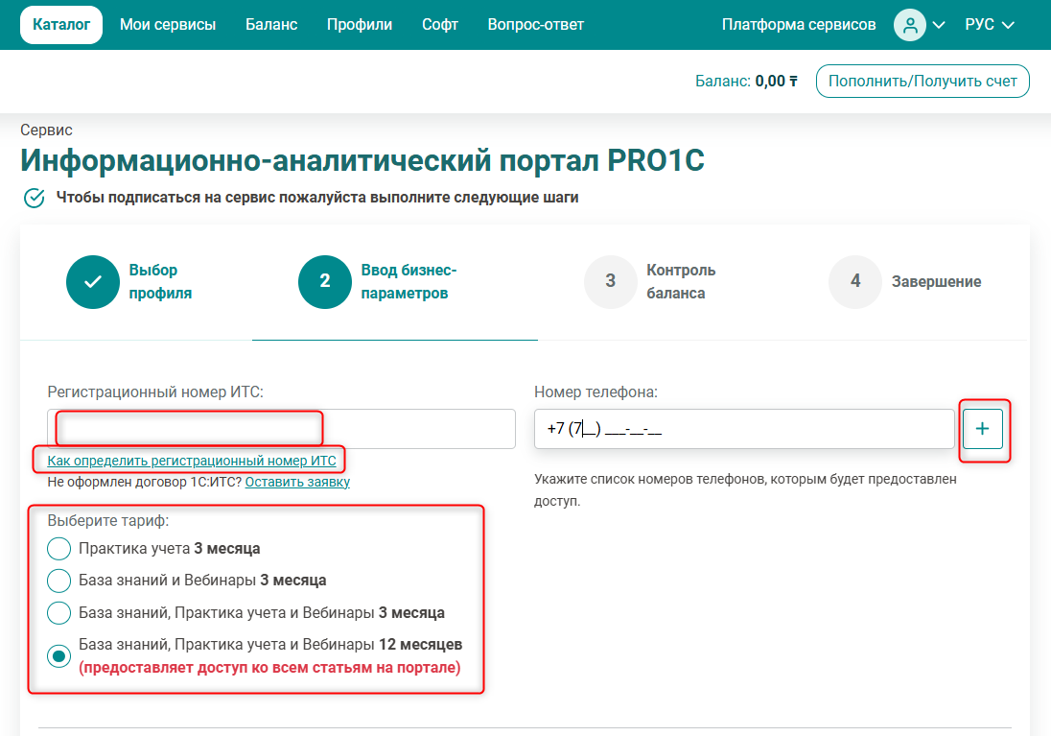1051x736 pixels.
Task: Open the РУС language dropdown
Action: (x=990, y=25)
